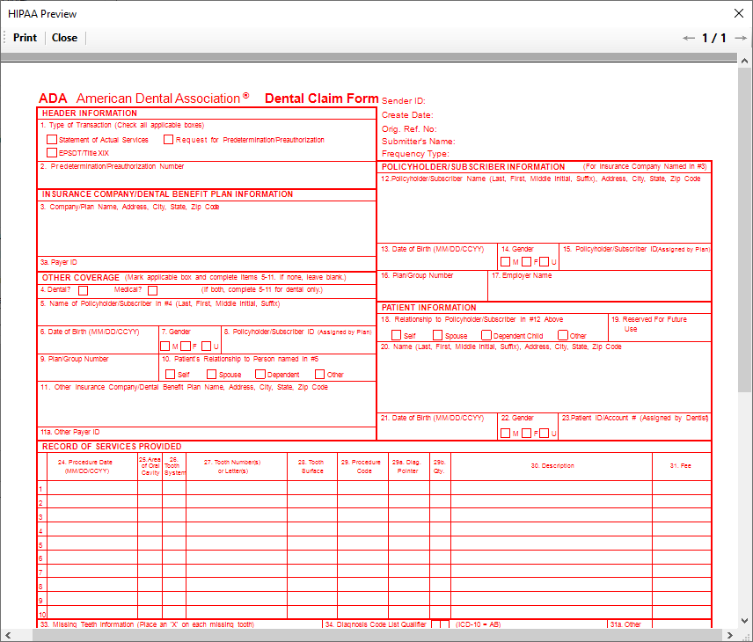Viewport: 753px width, 642px height.
Task: Click vertical scrollbar up arrow
Action: pos(744,61)
